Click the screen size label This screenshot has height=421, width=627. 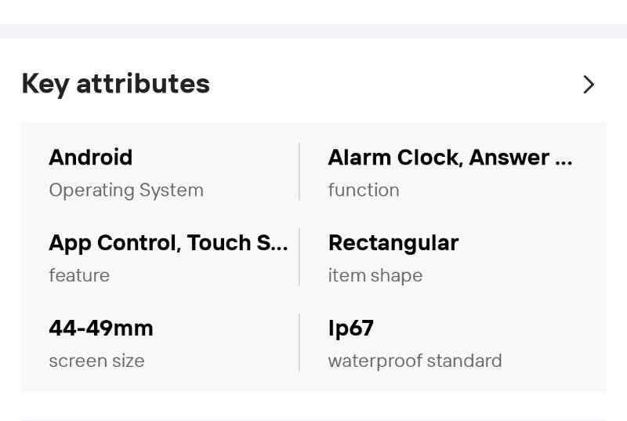click(96, 361)
